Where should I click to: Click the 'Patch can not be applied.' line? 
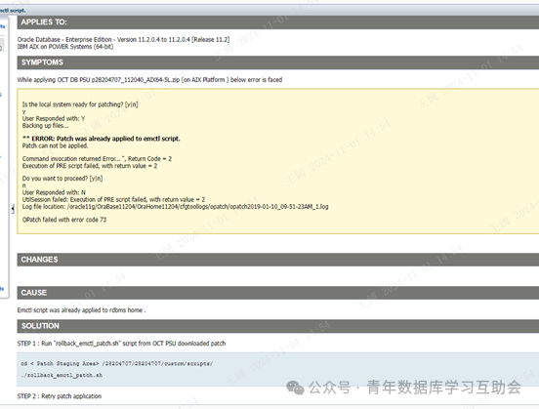pos(56,145)
